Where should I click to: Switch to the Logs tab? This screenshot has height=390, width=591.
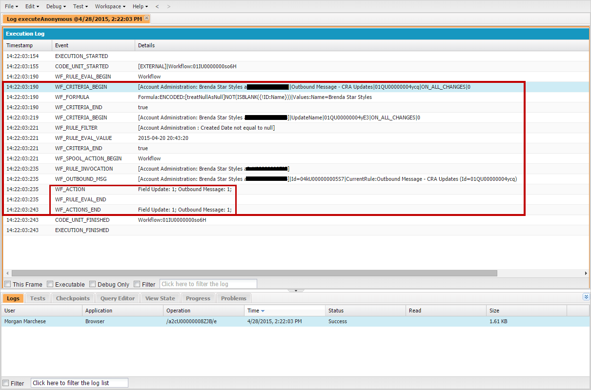(x=13, y=298)
